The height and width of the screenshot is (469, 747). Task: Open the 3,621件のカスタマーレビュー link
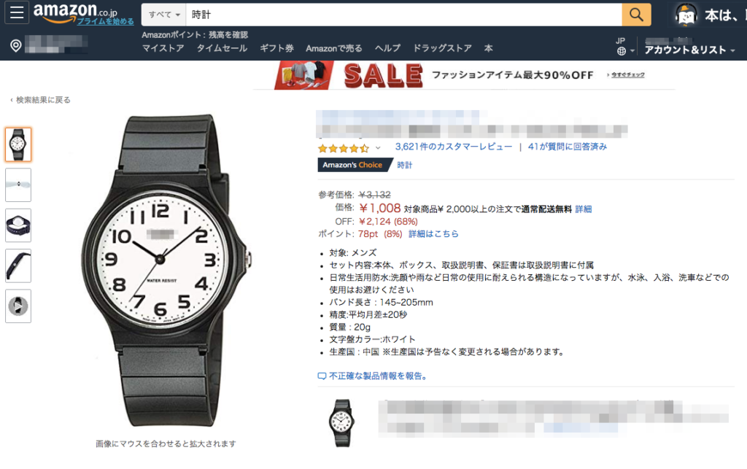(x=454, y=147)
